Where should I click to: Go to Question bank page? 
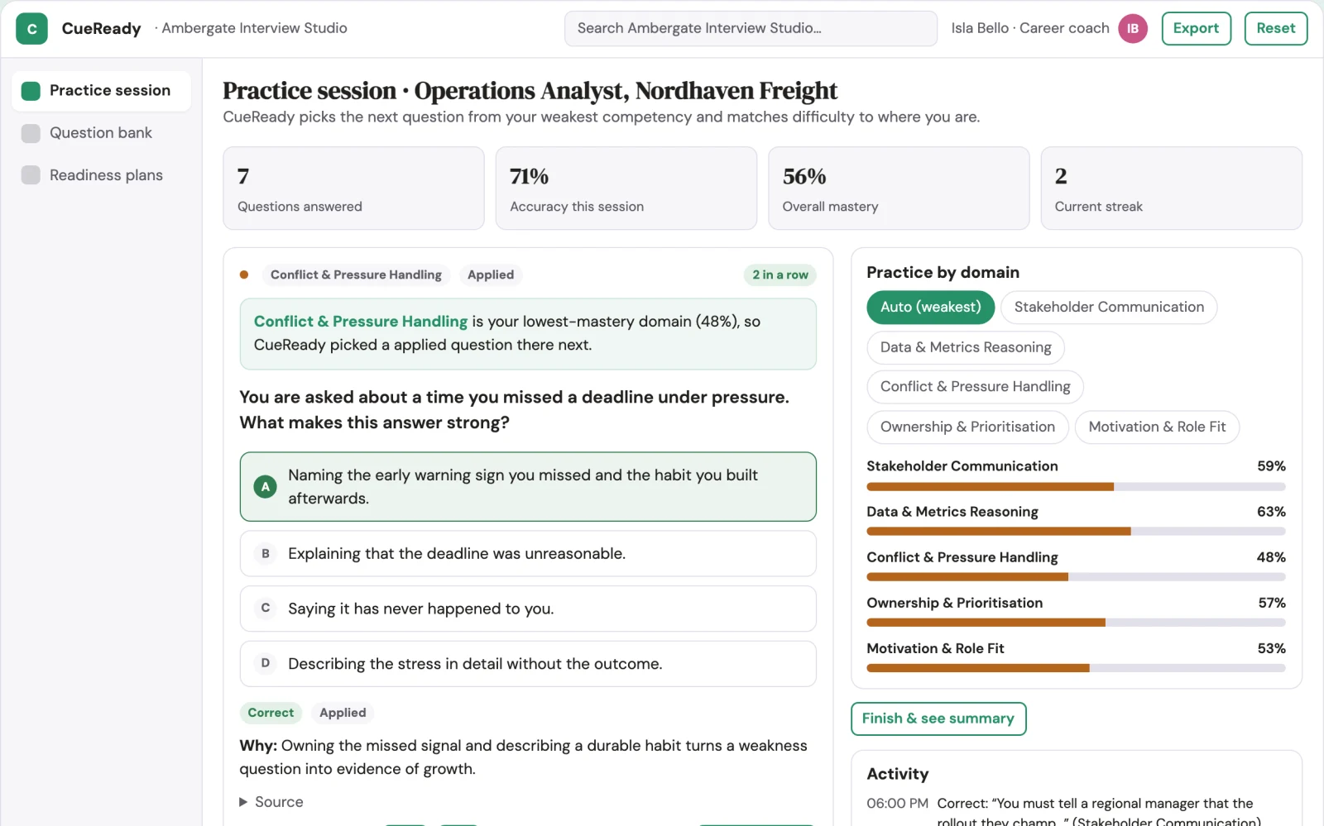coord(101,133)
